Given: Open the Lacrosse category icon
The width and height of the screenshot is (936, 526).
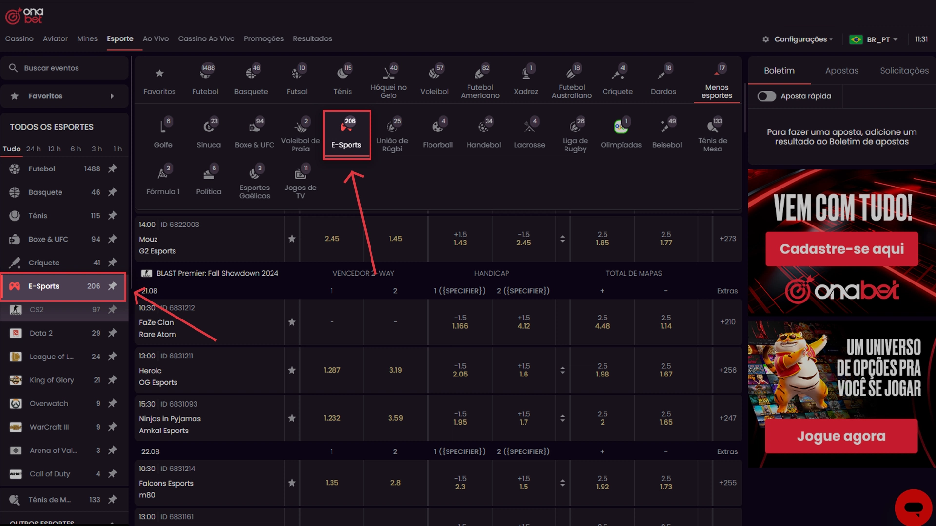Looking at the screenshot, I should (529, 133).
